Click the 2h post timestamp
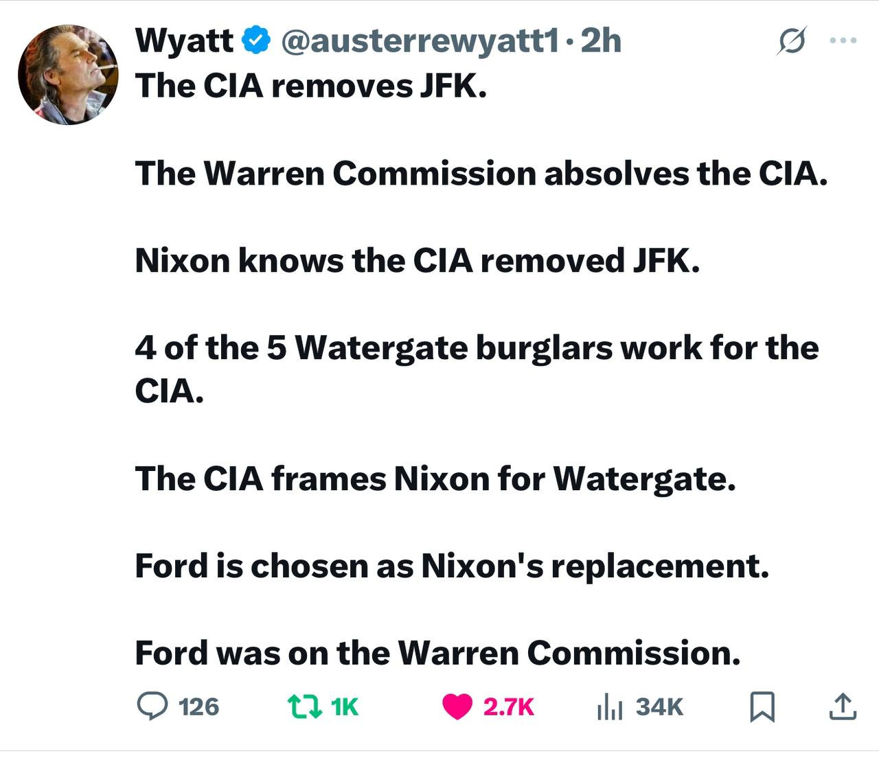 (x=601, y=41)
